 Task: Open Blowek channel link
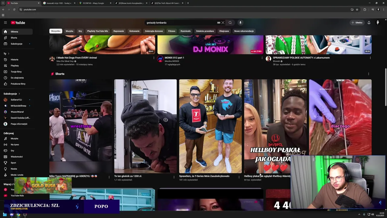tap(276, 61)
